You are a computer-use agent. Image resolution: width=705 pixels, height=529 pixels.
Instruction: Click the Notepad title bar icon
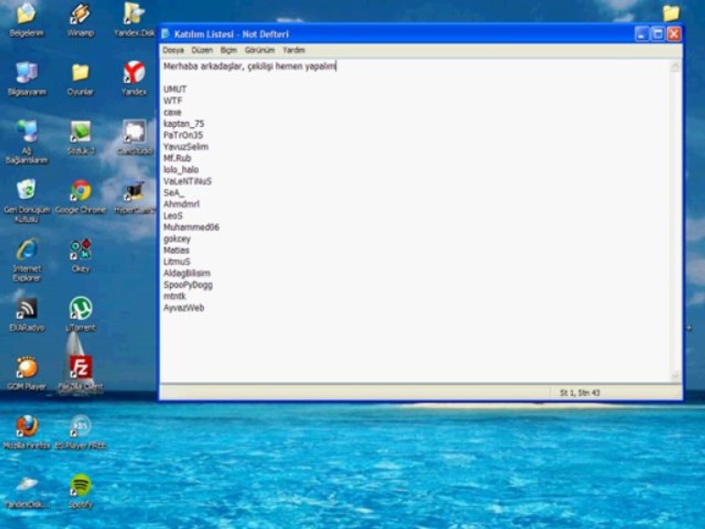[166, 34]
